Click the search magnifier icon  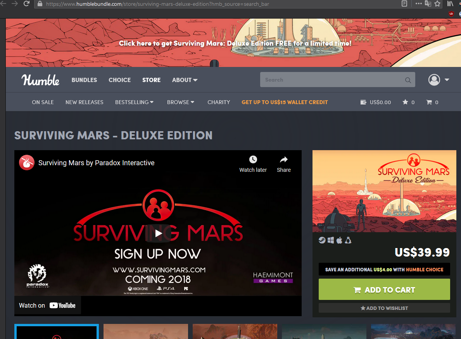pyautogui.click(x=408, y=80)
